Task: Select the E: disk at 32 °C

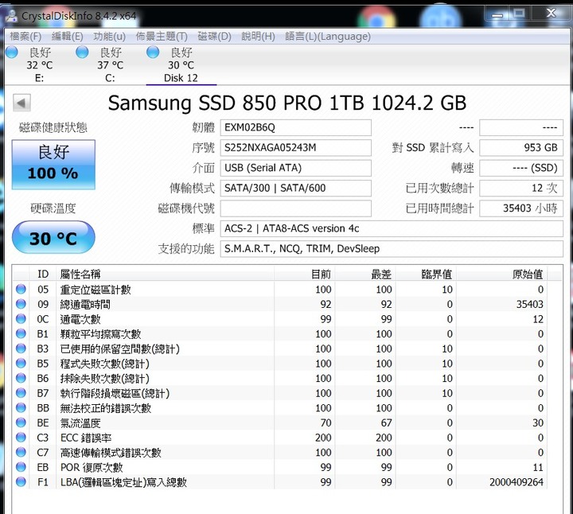Action: [x=40, y=65]
